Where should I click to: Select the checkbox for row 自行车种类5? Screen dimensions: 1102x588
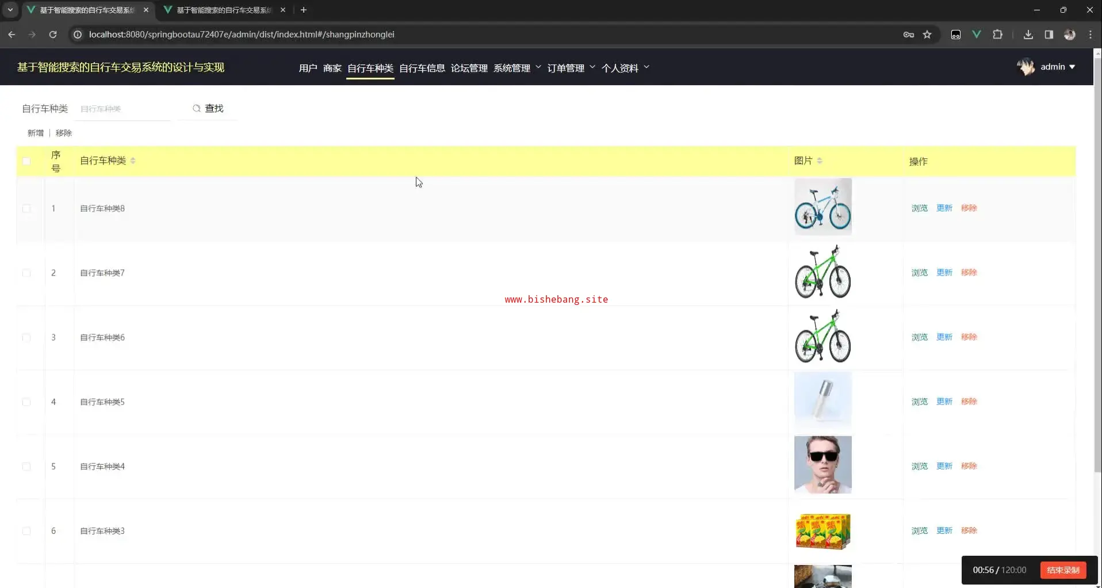click(26, 402)
